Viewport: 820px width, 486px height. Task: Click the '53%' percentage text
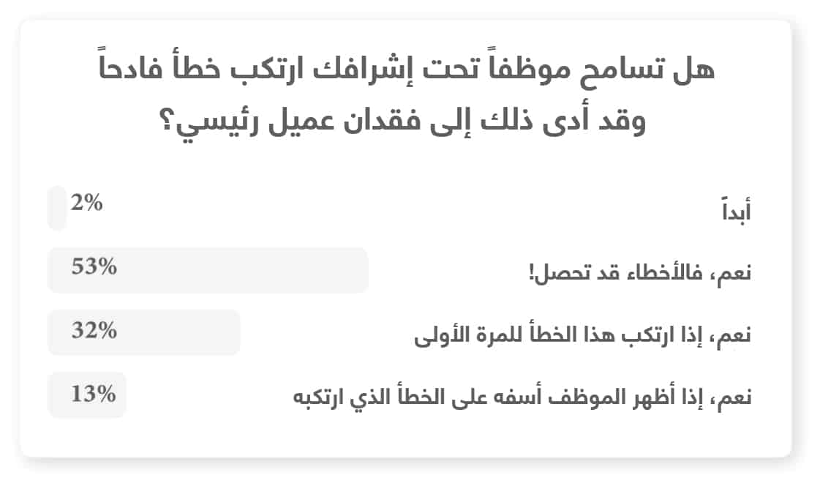(x=94, y=267)
